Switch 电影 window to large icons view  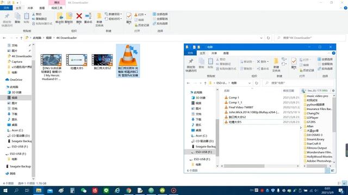click(333, 171)
